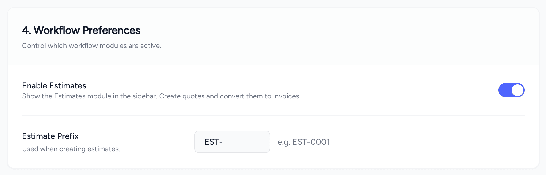Image resolution: width=546 pixels, height=175 pixels.
Task: Click empty space inside prefix field after EST-
Action: coord(247,142)
